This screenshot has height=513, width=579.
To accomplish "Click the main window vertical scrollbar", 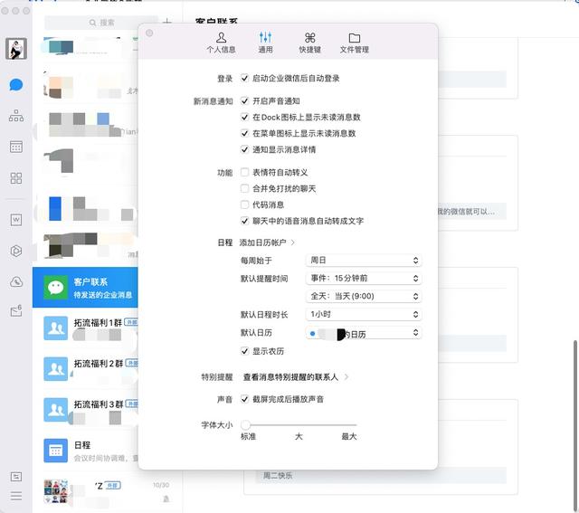I will (x=575, y=424).
